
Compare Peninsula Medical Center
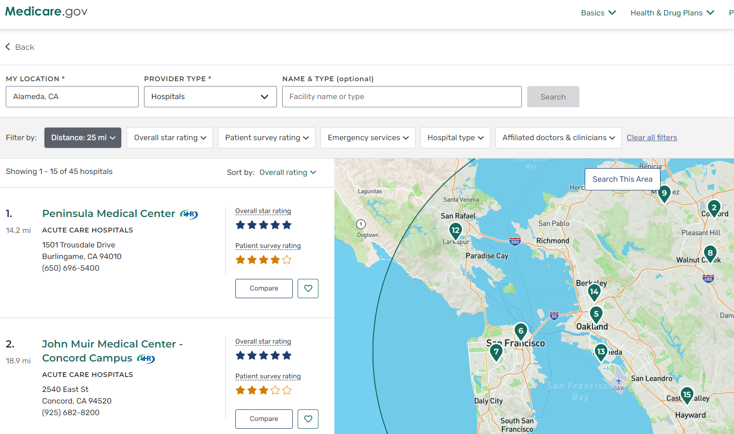pos(264,289)
